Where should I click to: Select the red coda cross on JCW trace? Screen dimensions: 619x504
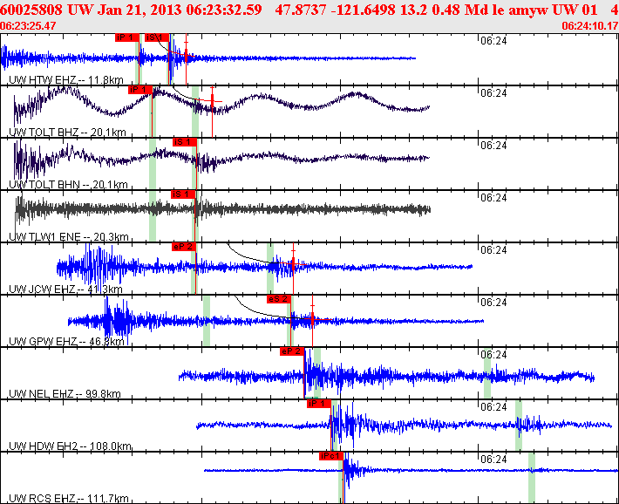(293, 263)
